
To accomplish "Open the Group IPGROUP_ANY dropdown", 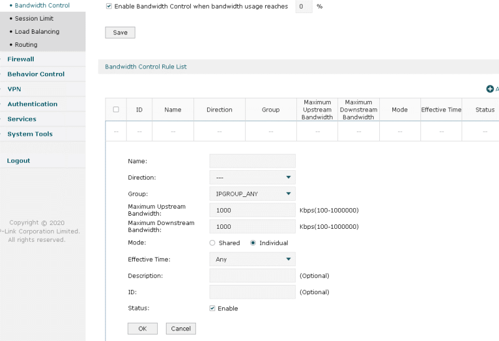I will [x=253, y=194].
